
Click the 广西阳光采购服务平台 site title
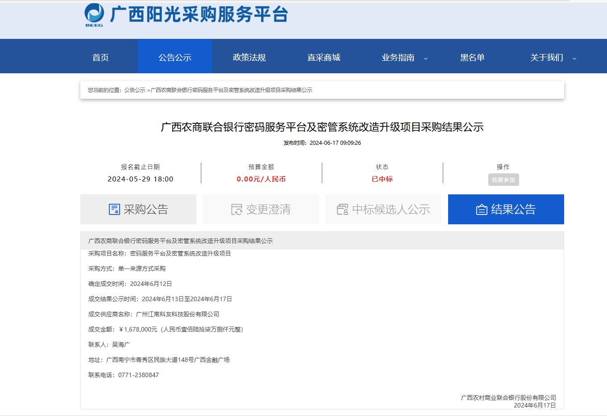[199, 14]
